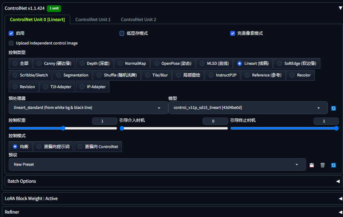Image resolution: width=343 pixels, height=217 pixels.
Task: Switch to the ControlNet Unit 2 tab
Action: point(137,19)
